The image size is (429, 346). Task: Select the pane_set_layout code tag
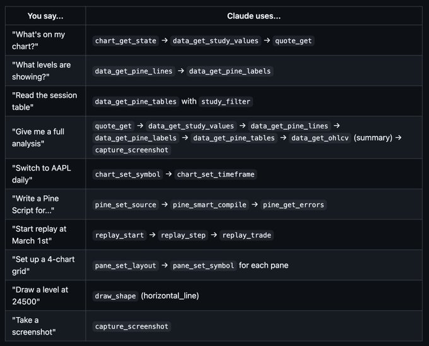[126, 266]
